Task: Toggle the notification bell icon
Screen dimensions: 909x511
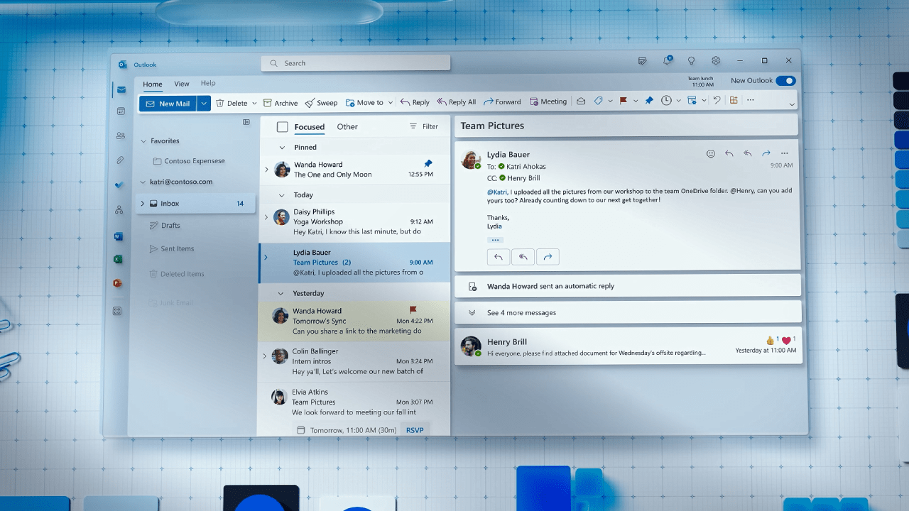Action: 668,60
